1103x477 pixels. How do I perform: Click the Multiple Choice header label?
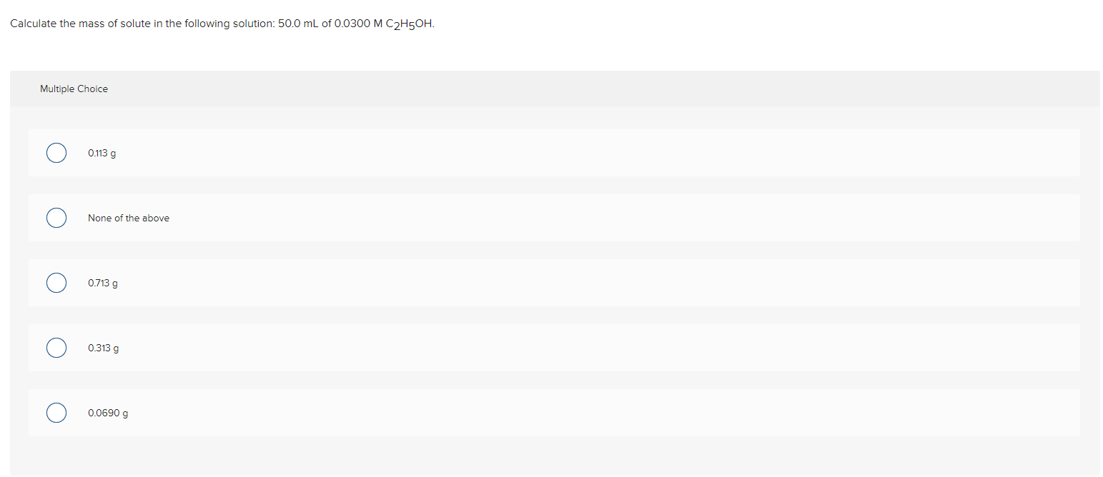click(74, 89)
